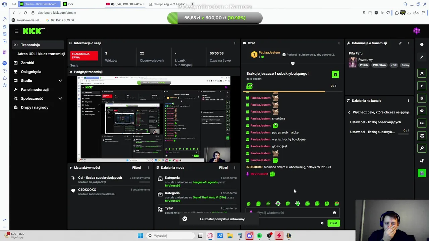
Task: Toggle the lightning bolt widget icon
Action: point(422,86)
